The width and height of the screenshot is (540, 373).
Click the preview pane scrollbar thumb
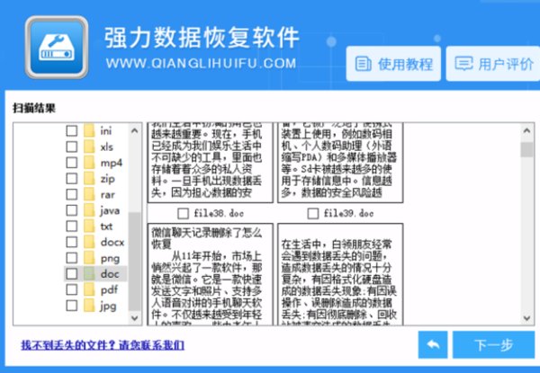click(x=526, y=149)
